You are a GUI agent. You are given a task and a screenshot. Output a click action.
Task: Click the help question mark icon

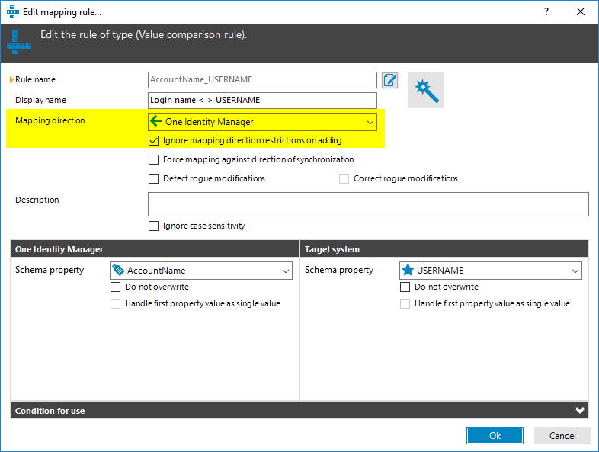(546, 12)
